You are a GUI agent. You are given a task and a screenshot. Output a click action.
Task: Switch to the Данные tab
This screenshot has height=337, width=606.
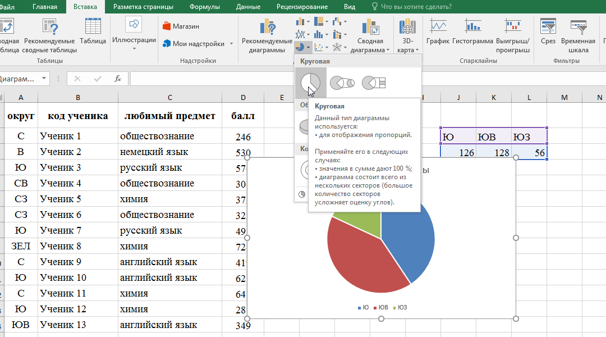(x=248, y=7)
